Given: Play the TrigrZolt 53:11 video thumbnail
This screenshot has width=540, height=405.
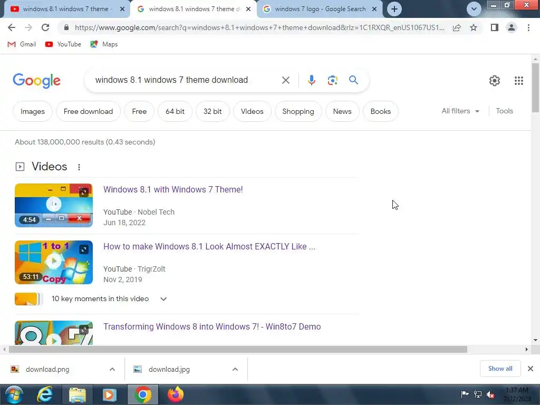Looking at the screenshot, I should 54,263.
